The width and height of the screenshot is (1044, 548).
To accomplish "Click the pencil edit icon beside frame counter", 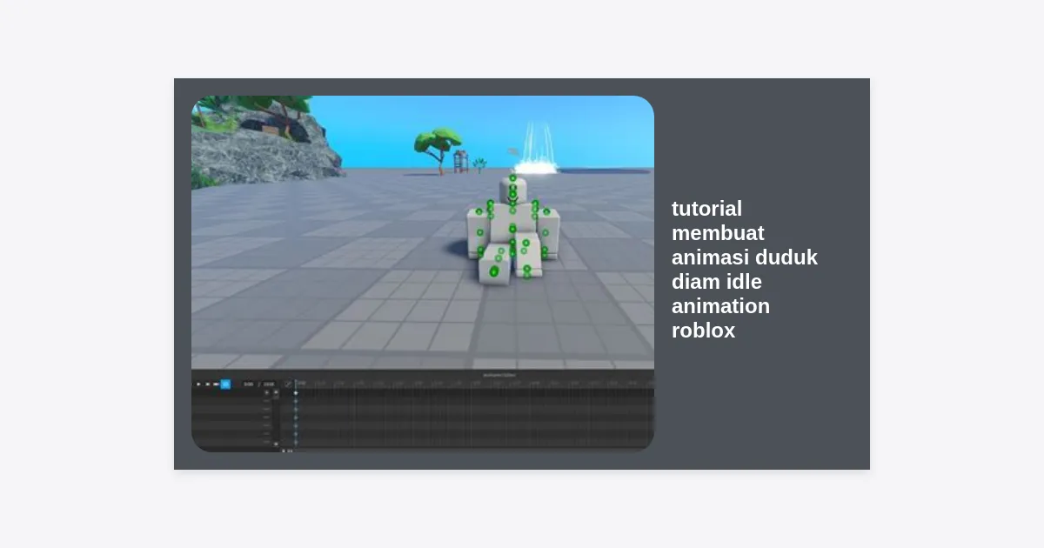I will [x=288, y=384].
